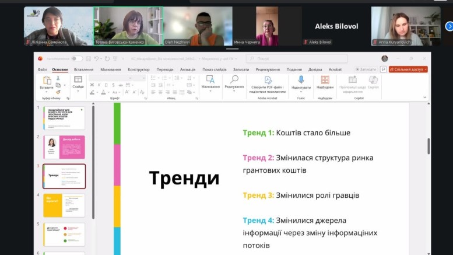Viewport: 453px width, 255px height.
Task: Open the comments speech-bubble icon
Action: [x=384, y=69]
